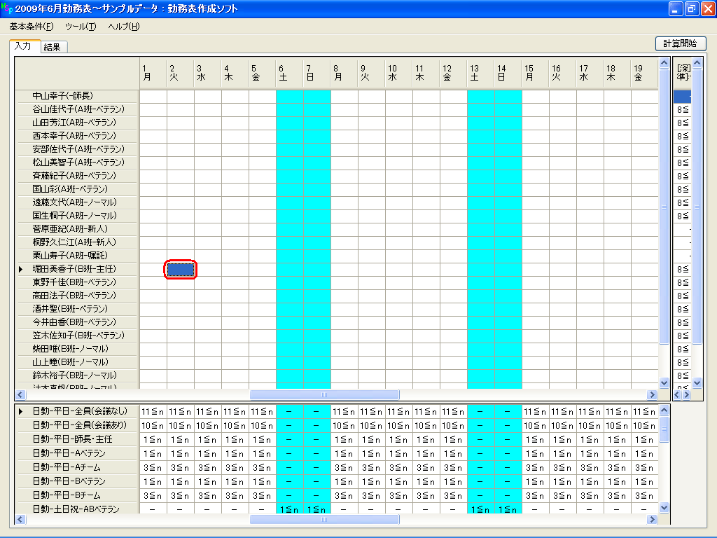The image size is (717, 538).
Task: Select the row 日勤-平日-Bベテラン
Action: click(x=77, y=481)
